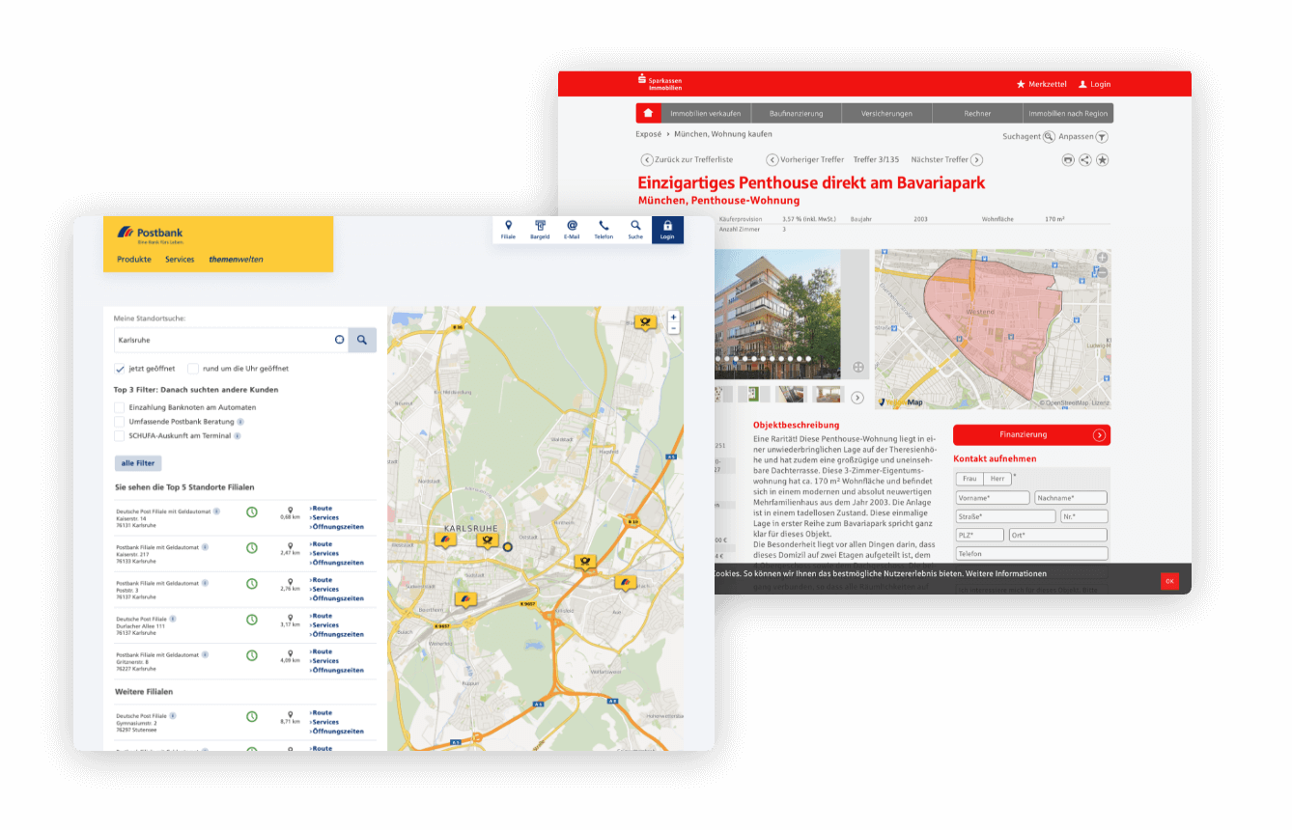Viewport: 1292px width, 830px height.
Task: Open the 'Produkte' menu on Postbank
Action: click(134, 260)
